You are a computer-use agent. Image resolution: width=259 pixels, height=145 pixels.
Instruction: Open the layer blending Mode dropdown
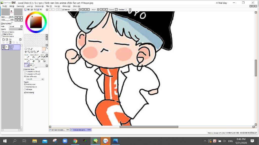coord(15,26)
